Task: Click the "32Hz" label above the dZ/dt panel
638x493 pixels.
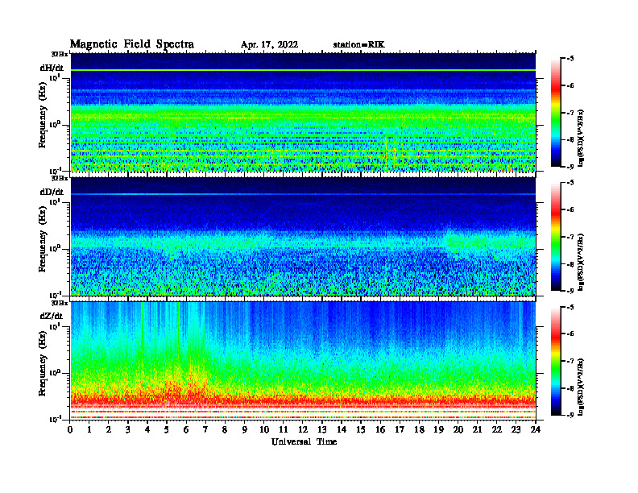Action: tap(60, 303)
